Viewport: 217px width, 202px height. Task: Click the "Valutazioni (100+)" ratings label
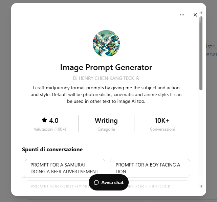point(50,129)
